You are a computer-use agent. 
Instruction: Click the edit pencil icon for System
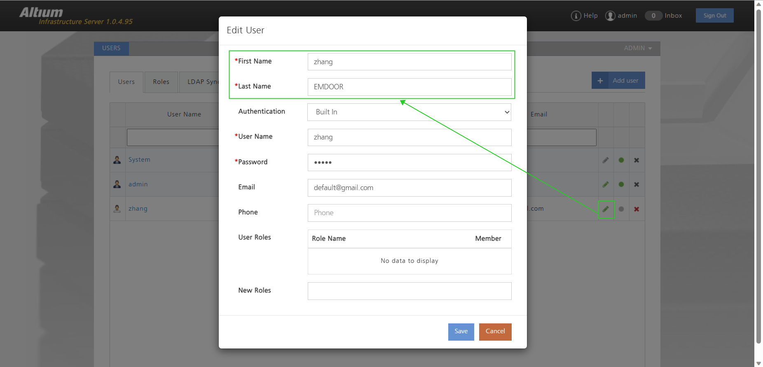[x=606, y=160]
